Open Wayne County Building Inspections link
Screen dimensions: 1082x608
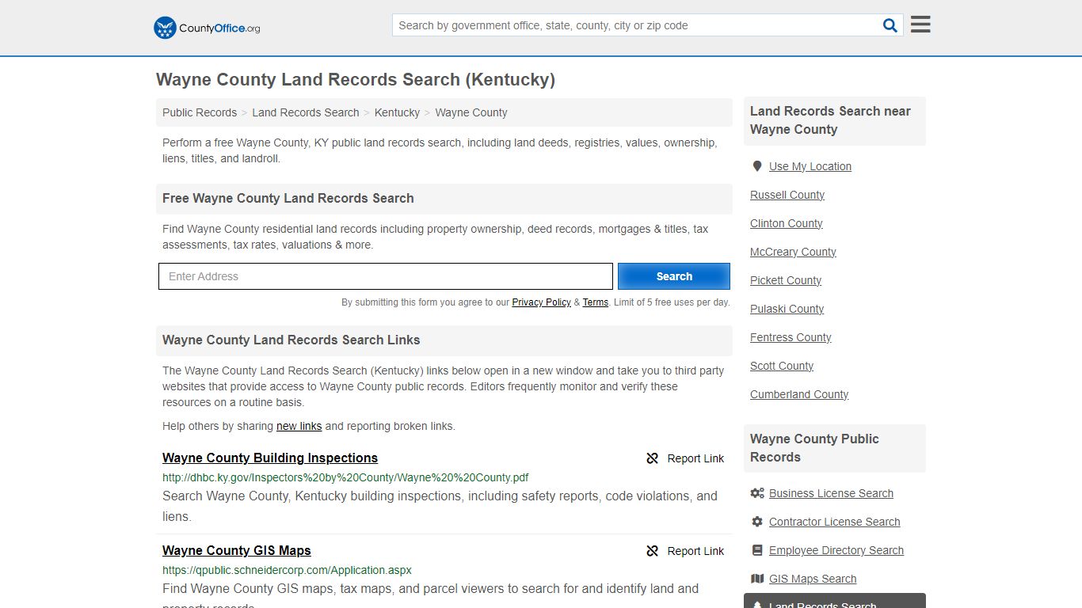tap(270, 458)
